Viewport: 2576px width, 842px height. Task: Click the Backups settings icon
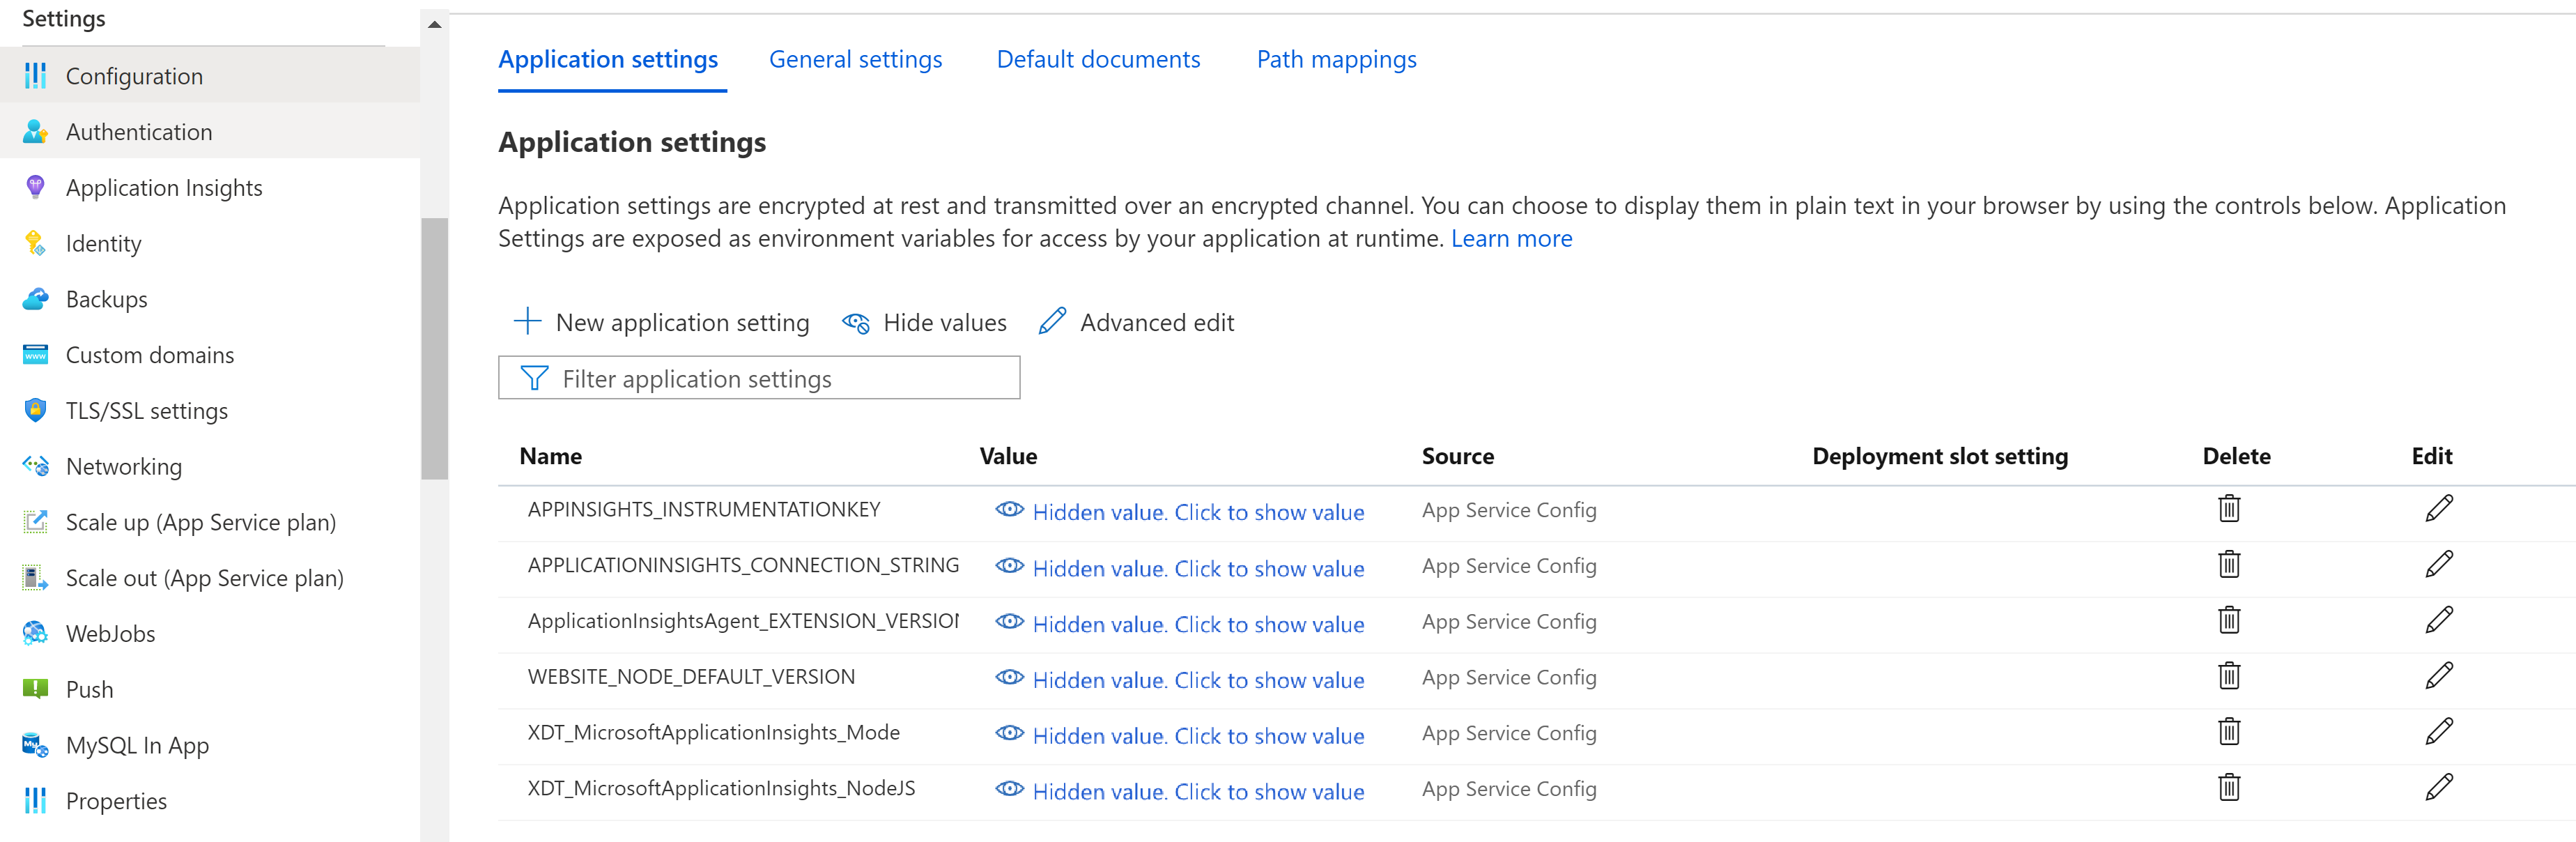(x=36, y=298)
